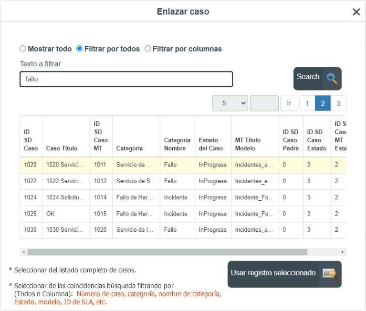
Task: Click the ID SD Caso MT header
Action: click(101, 136)
